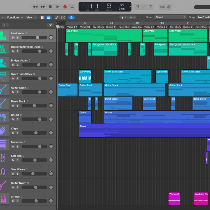Click the Fast Forward transport button
This screenshot has width=210, height=210.
[43, 7]
